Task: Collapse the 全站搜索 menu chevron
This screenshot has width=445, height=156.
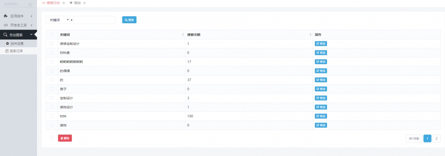Action: (32, 35)
